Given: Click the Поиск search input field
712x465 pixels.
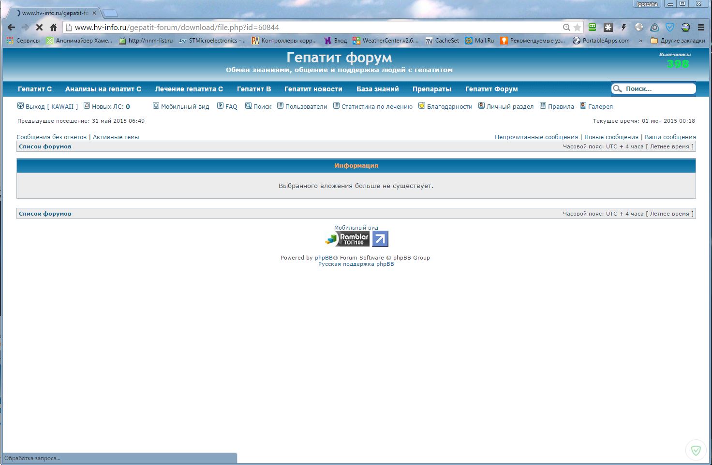Looking at the screenshot, I should (x=658, y=89).
